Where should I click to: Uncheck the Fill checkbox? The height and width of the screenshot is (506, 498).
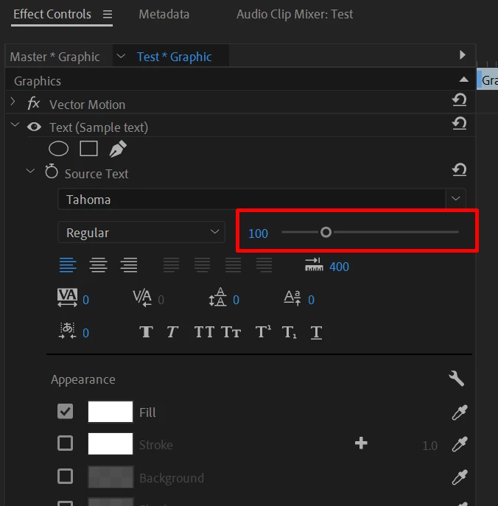pos(65,412)
